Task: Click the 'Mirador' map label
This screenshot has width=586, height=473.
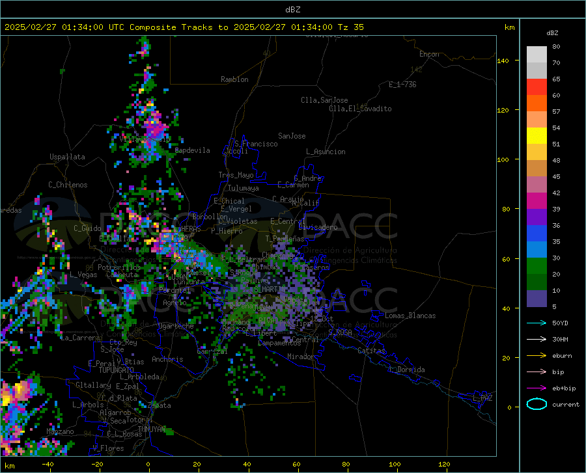Action: pos(300,357)
